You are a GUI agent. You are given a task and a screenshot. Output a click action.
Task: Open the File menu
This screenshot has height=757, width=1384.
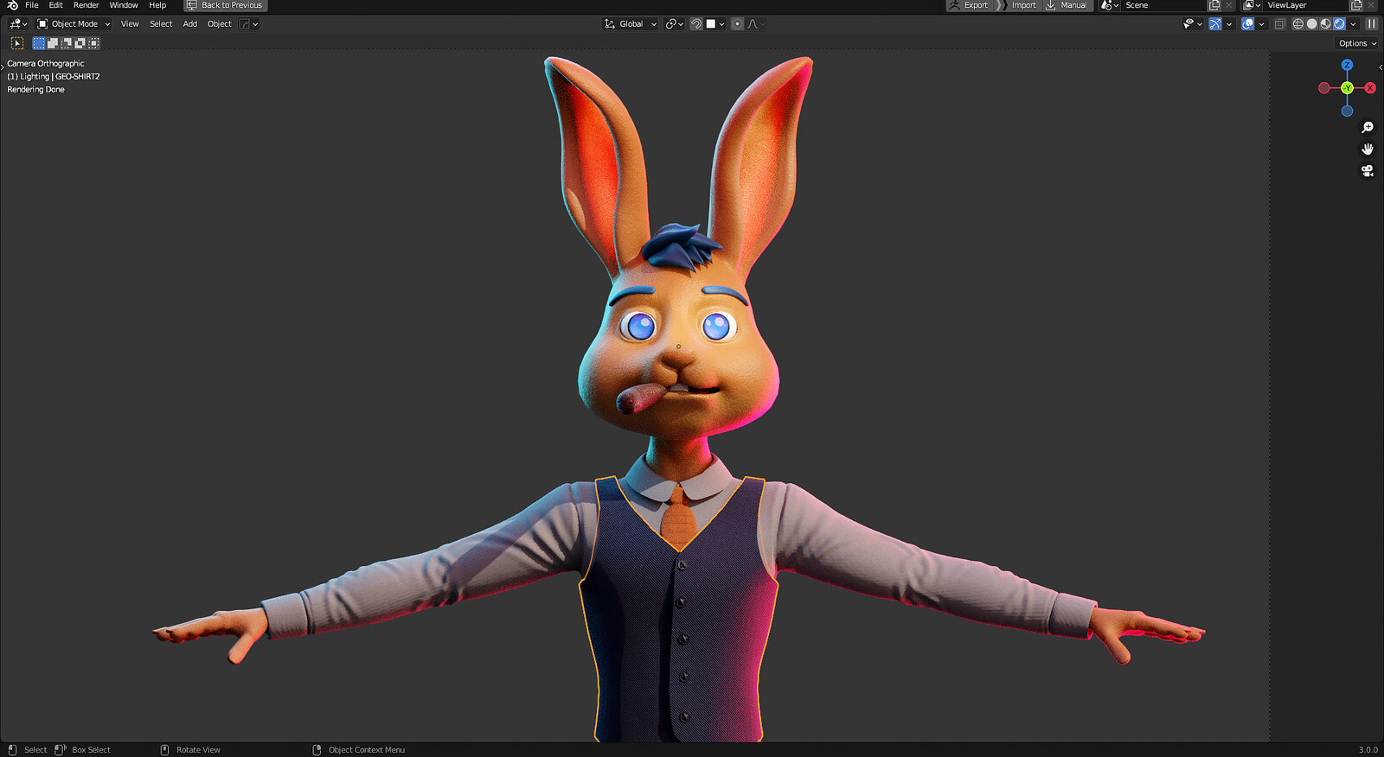[x=32, y=5]
